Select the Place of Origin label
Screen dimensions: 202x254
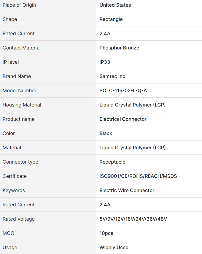pyautogui.click(x=19, y=5)
